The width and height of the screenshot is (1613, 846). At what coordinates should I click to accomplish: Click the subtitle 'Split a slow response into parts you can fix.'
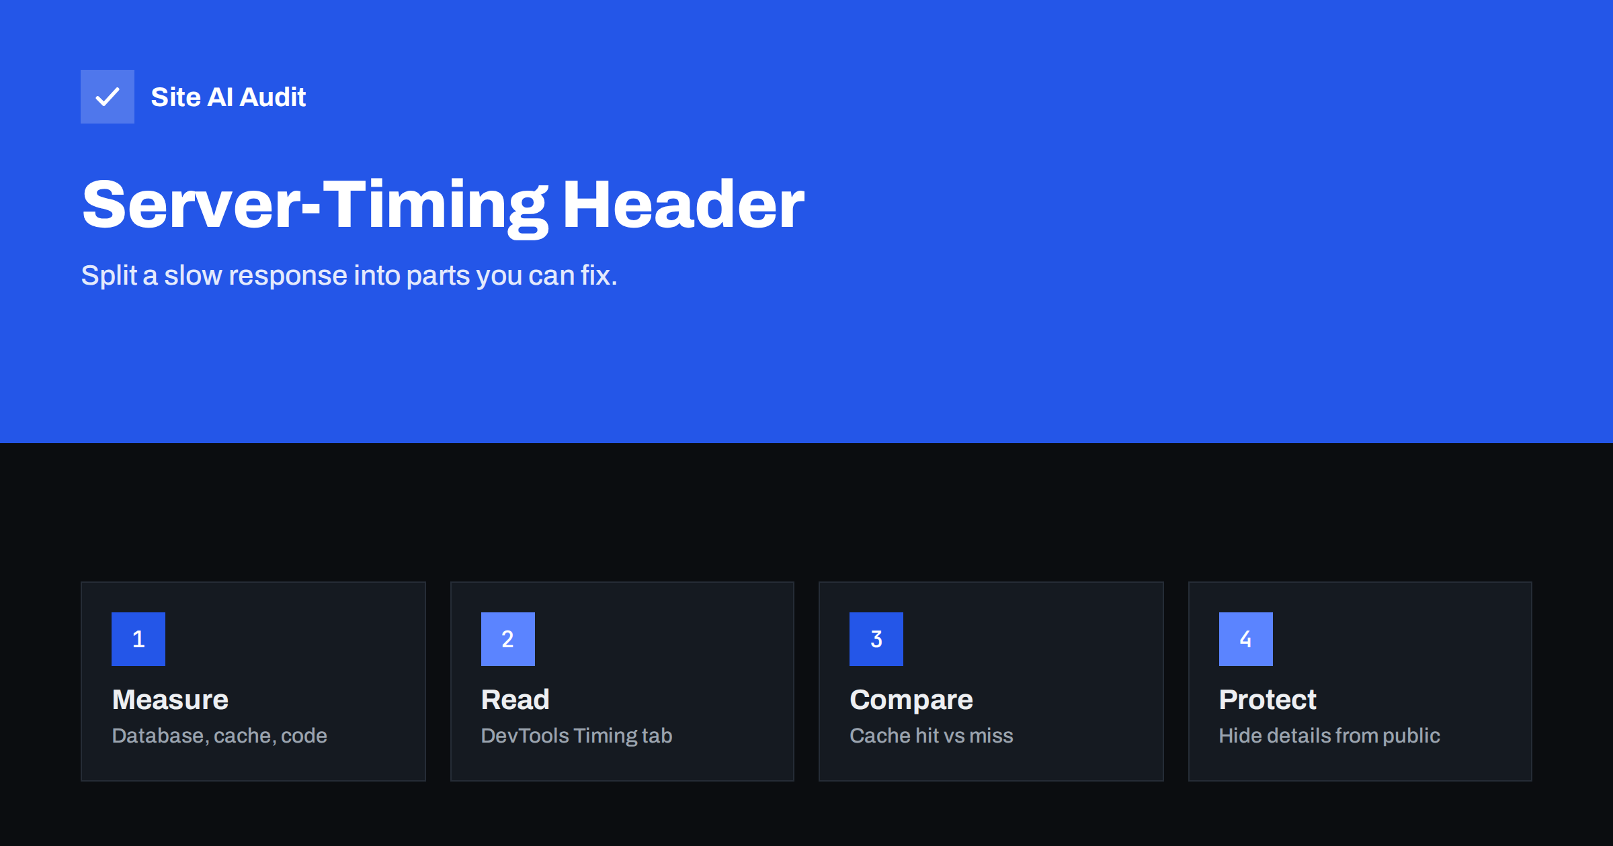pyautogui.click(x=349, y=275)
